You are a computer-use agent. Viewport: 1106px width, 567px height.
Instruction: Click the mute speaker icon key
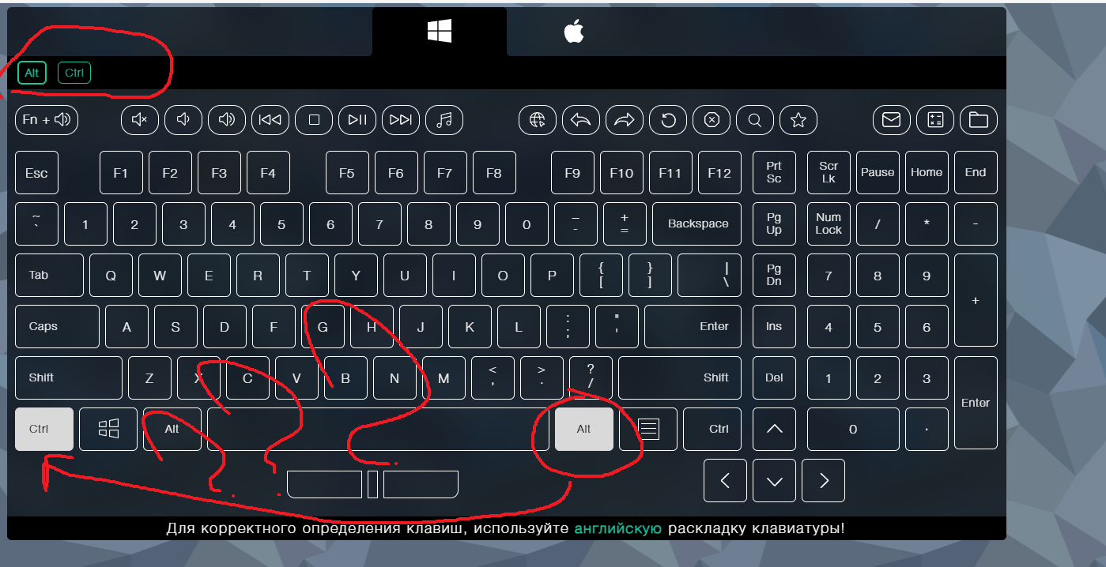(140, 120)
